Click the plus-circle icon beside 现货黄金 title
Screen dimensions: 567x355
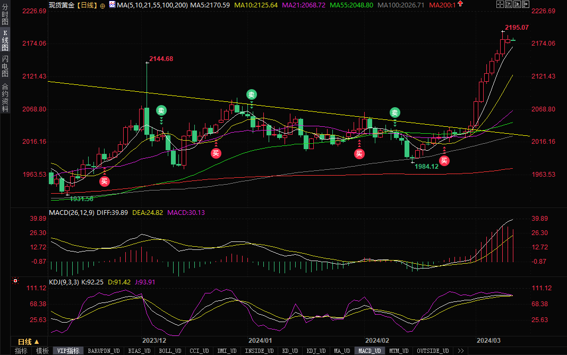tap(102, 5)
